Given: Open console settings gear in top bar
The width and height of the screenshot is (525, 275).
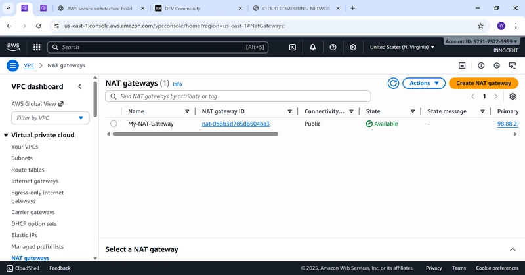Looking at the screenshot, I should 353,47.
